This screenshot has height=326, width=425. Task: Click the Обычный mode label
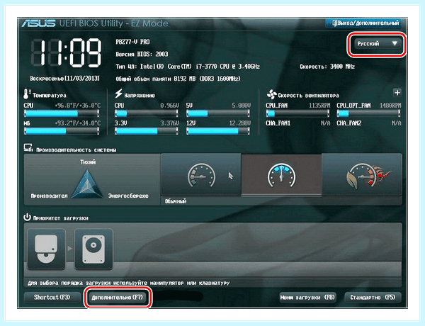[x=176, y=201]
